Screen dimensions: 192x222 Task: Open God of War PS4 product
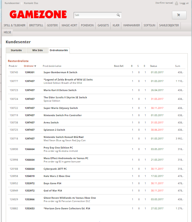[x=53, y=191]
